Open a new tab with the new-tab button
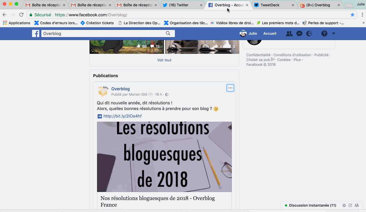 pos(349,5)
